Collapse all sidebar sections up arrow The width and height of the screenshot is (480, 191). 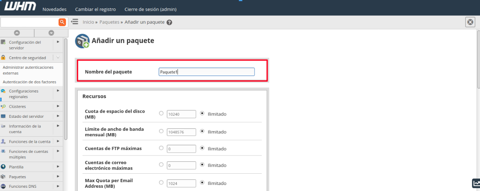coord(17,33)
